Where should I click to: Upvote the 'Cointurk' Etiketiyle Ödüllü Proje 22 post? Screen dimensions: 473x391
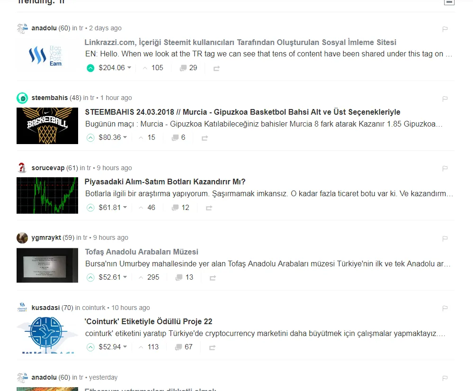pos(90,347)
